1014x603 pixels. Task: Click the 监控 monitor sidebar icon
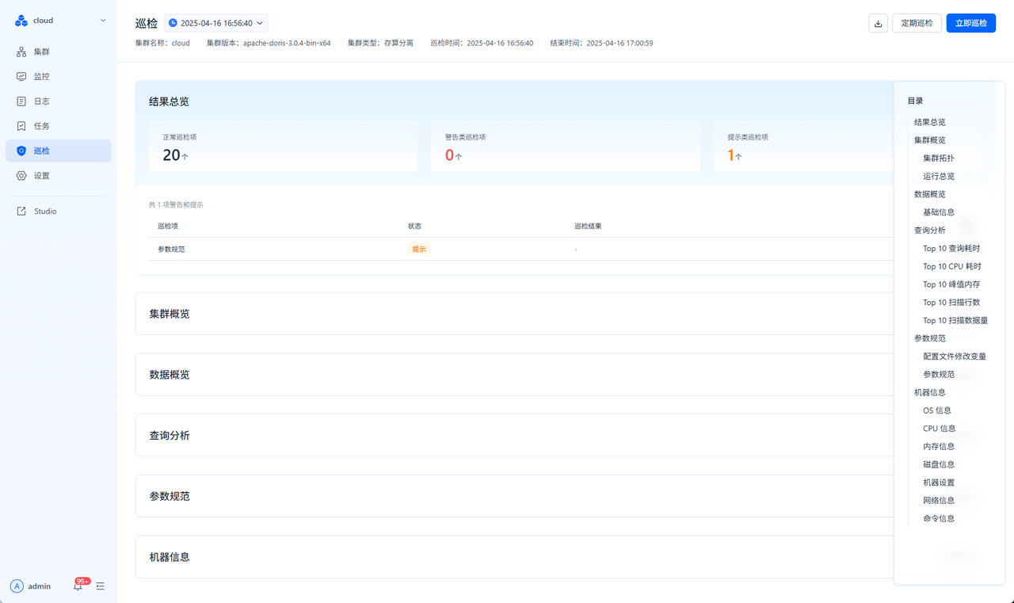pos(21,77)
